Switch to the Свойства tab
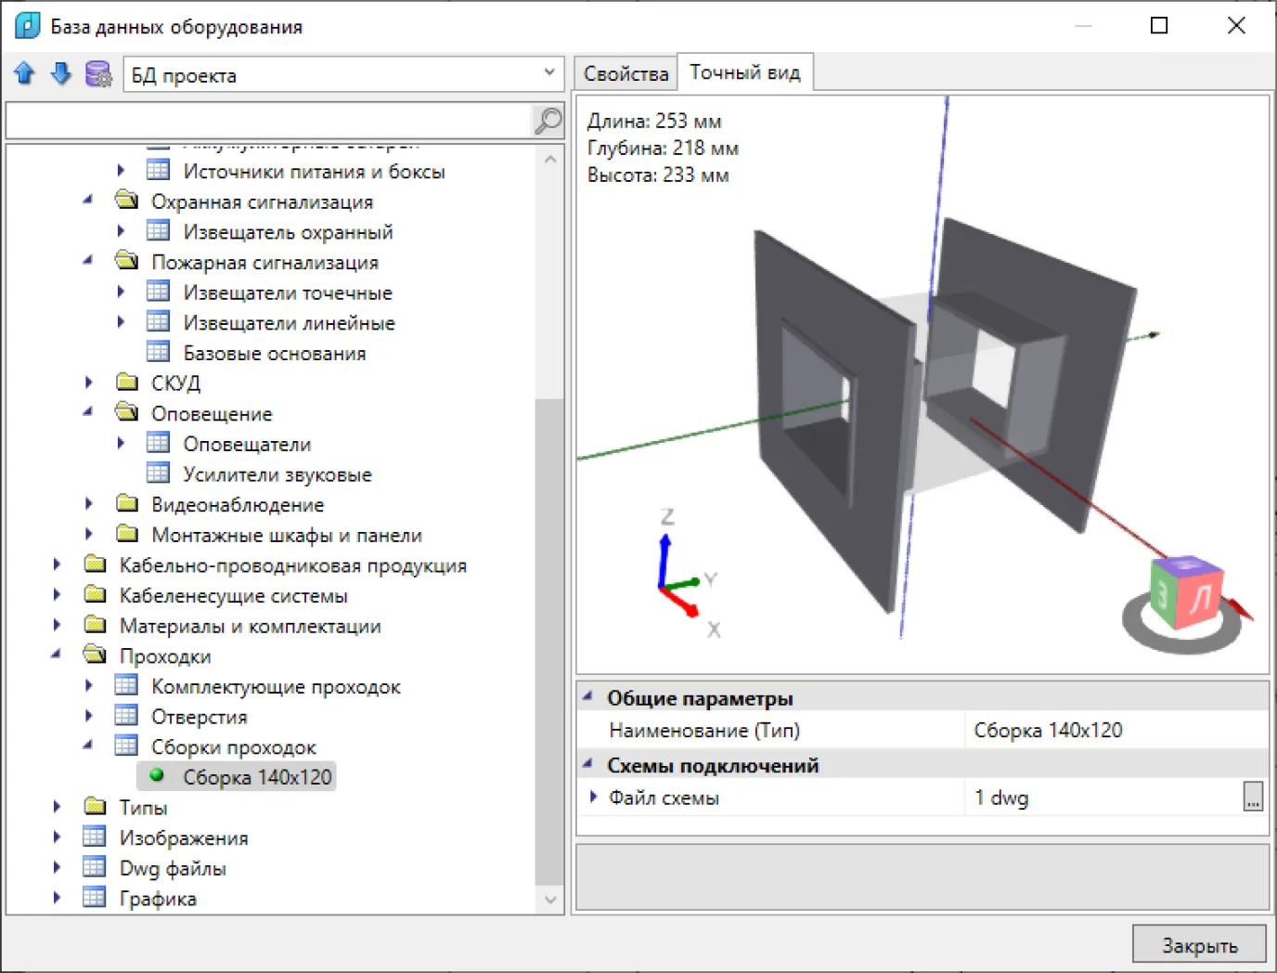Screen dimensions: 1277x973 [626, 73]
